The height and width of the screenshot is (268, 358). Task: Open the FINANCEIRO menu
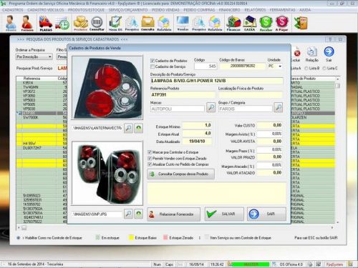(x=229, y=10)
